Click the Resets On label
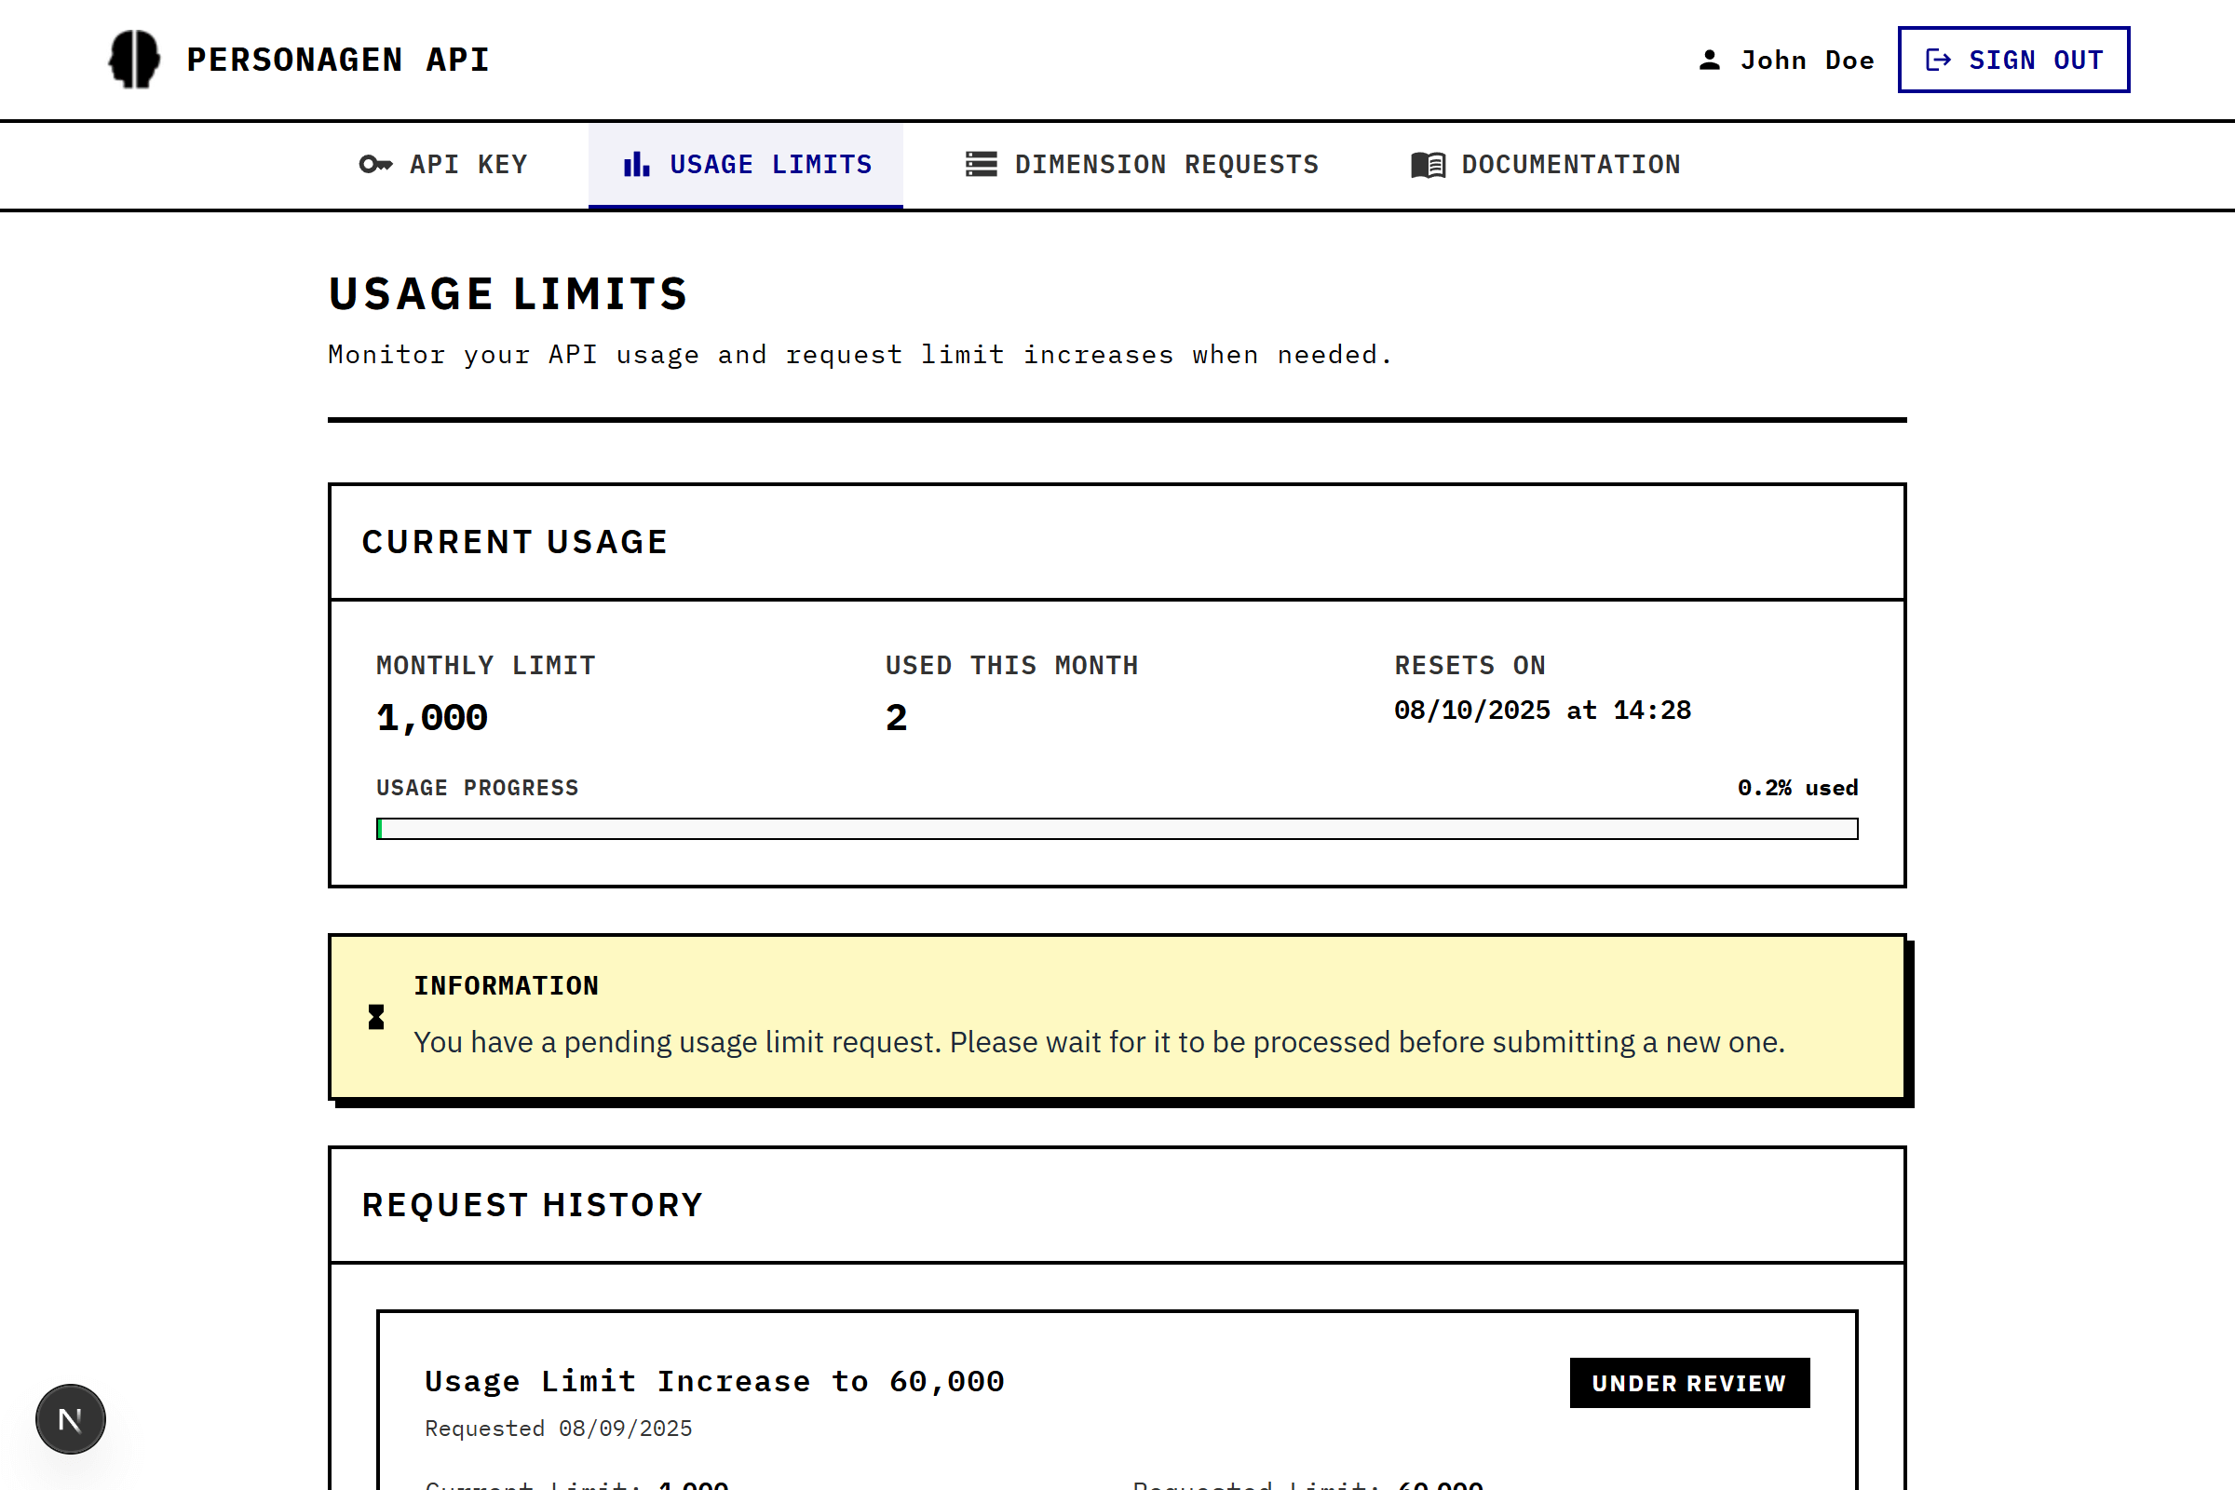The width and height of the screenshot is (2235, 1490). 1470,665
